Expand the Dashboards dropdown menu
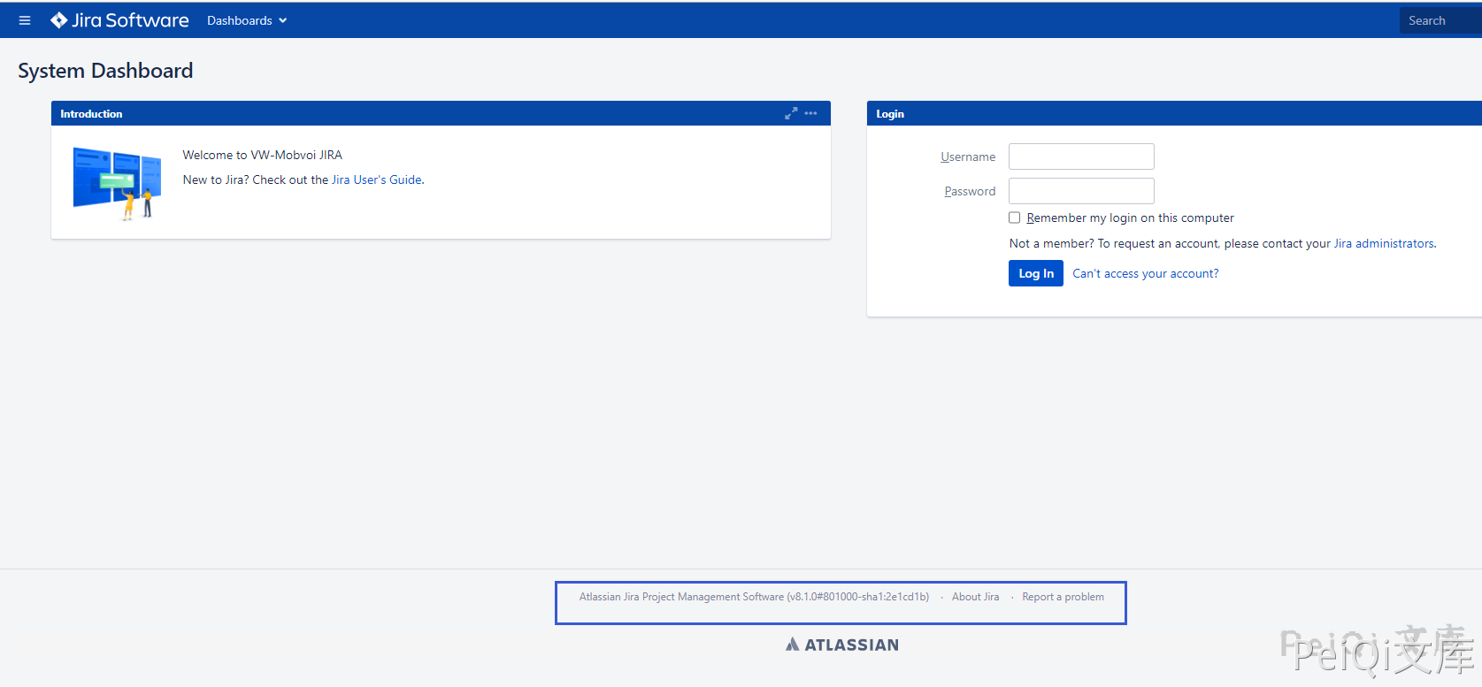The height and width of the screenshot is (687, 1482). [247, 20]
